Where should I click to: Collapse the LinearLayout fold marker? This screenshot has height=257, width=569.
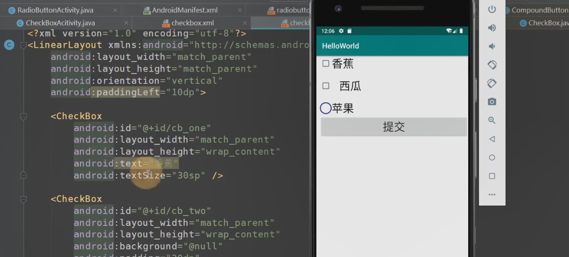pyautogui.click(x=24, y=45)
